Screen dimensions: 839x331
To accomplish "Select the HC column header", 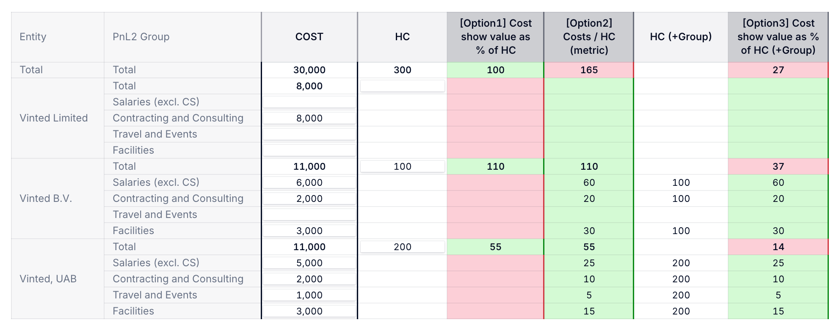I will [403, 37].
